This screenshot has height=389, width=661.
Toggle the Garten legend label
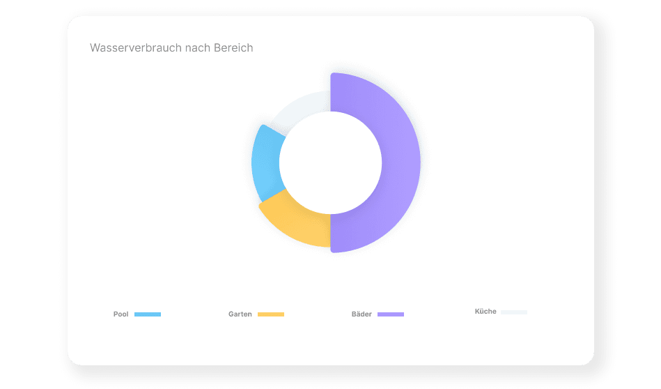click(240, 314)
